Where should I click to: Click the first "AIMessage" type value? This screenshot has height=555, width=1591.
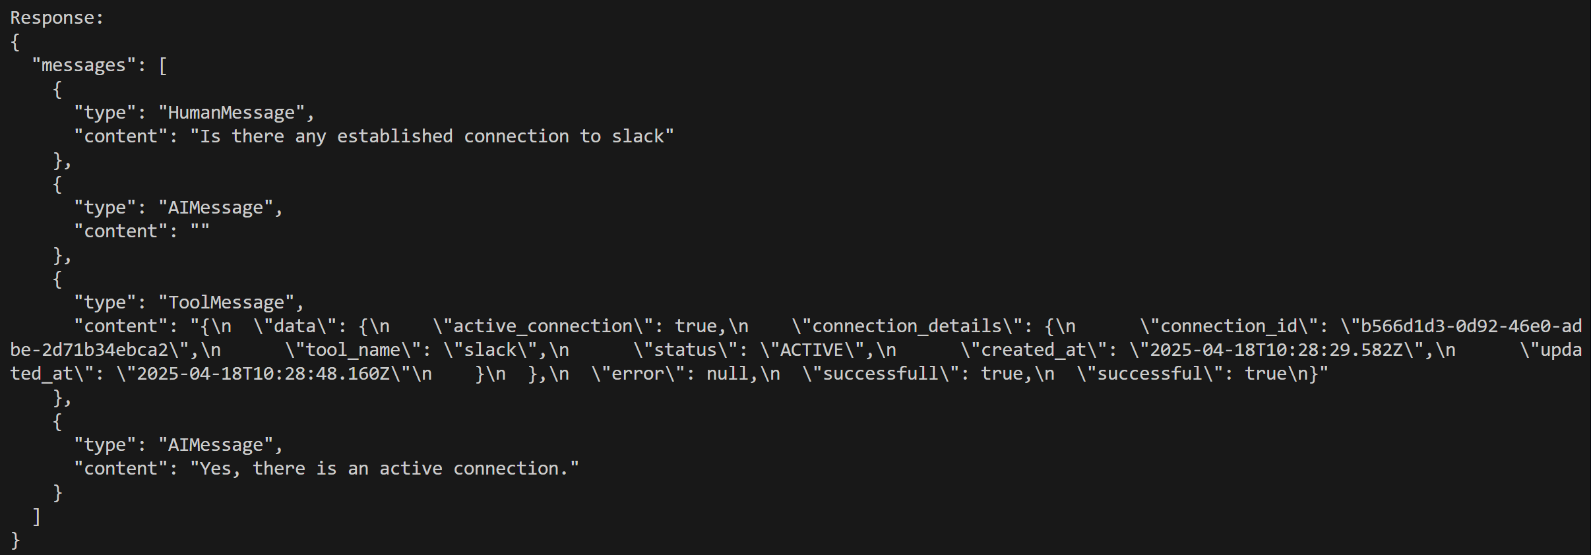[x=215, y=208]
